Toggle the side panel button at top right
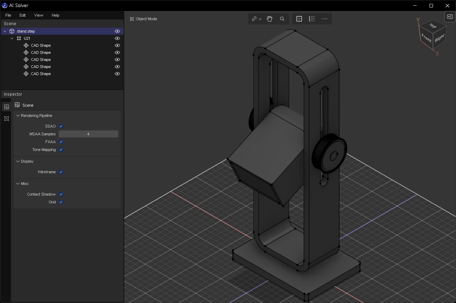The image size is (456, 303). coord(450,17)
